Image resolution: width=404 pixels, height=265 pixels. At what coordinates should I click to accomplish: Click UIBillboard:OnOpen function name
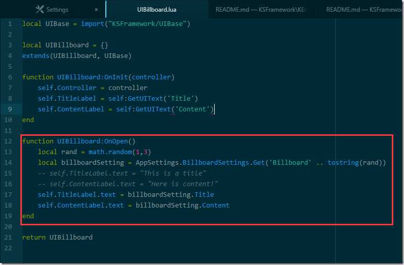[93, 141]
